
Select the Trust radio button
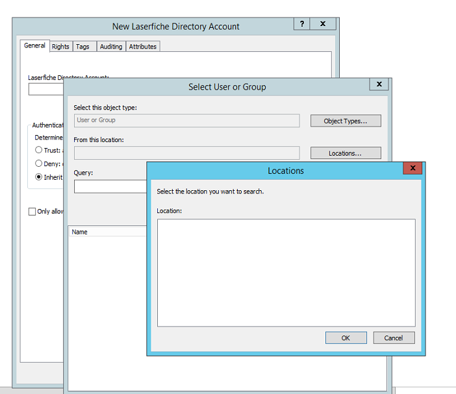tap(39, 150)
